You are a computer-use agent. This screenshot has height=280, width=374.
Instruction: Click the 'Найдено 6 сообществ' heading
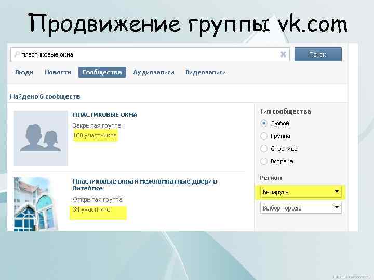[45, 96]
